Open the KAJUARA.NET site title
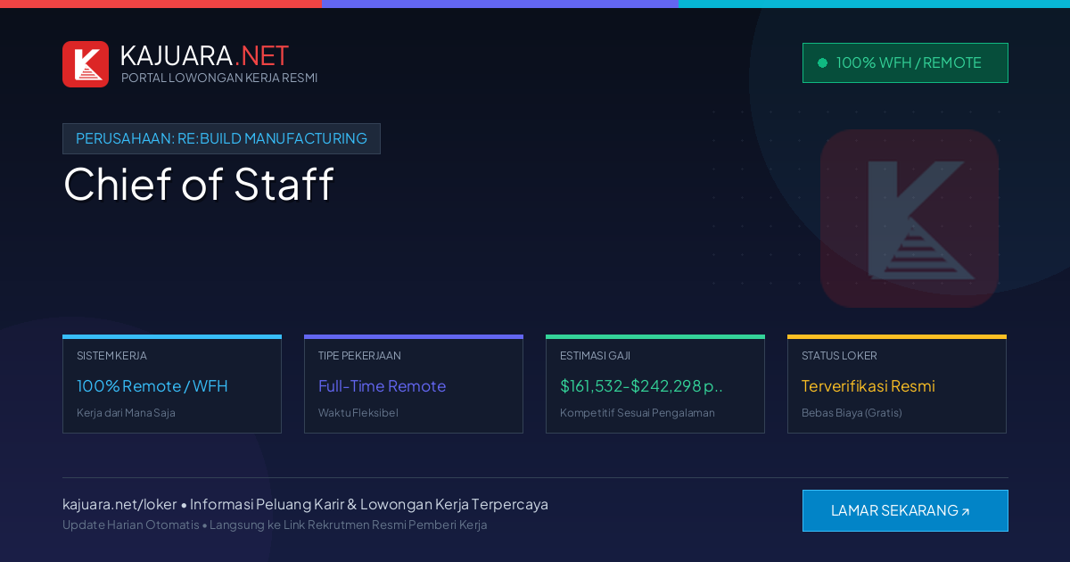The image size is (1070, 562). pos(204,55)
